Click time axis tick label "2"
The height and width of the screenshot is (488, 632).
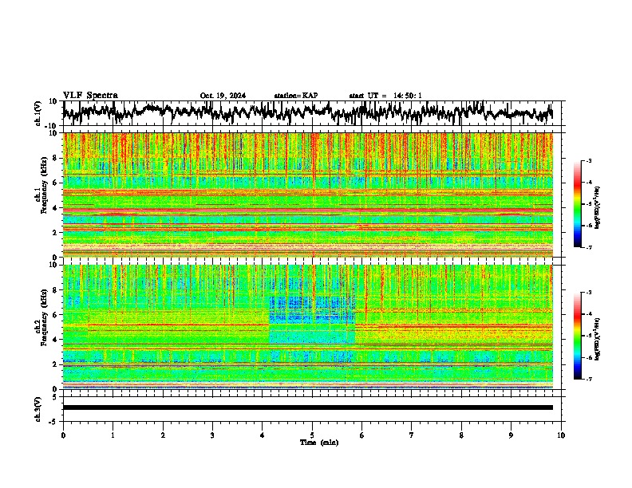tap(163, 435)
